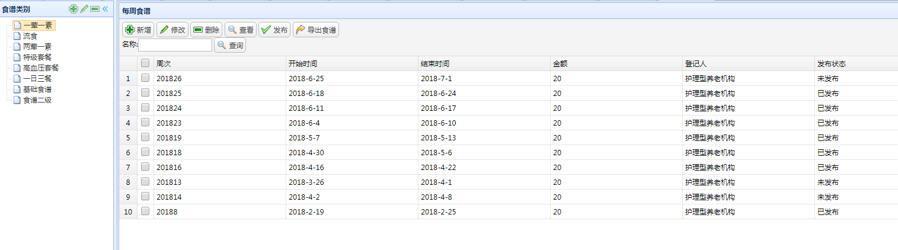Click the 导出食谱 button

pyautogui.click(x=316, y=30)
